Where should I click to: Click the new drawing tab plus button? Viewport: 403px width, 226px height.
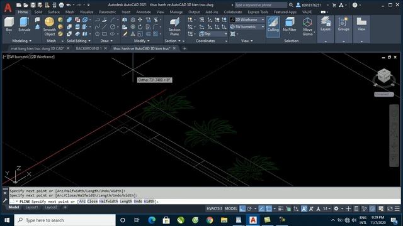[184, 48]
